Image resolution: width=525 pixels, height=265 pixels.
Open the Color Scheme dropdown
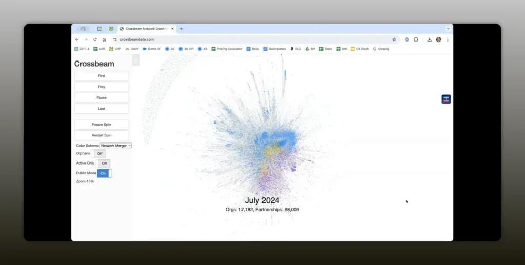116,146
